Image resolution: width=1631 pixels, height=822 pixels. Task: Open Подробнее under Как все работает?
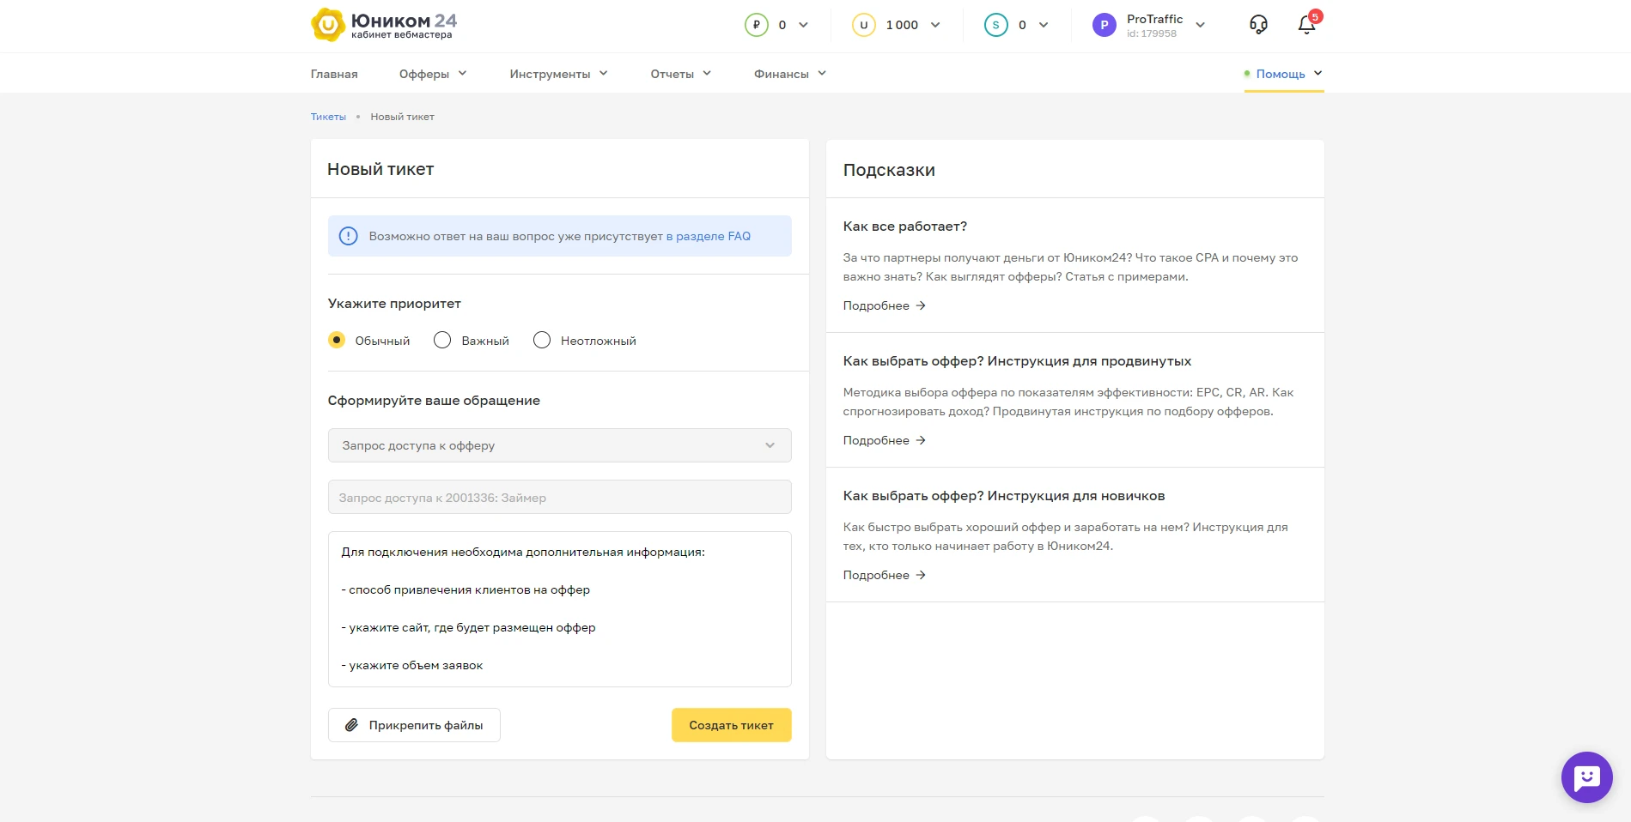(885, 305)
